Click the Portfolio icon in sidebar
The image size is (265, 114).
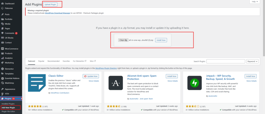tap(2, 19)
